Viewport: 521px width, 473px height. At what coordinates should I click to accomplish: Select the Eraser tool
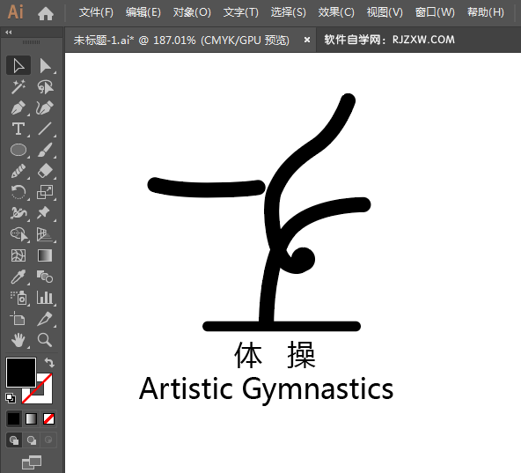point(45,171)
